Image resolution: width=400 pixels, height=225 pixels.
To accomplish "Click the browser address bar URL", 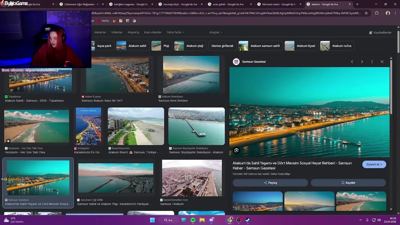I will coord(225,13).
